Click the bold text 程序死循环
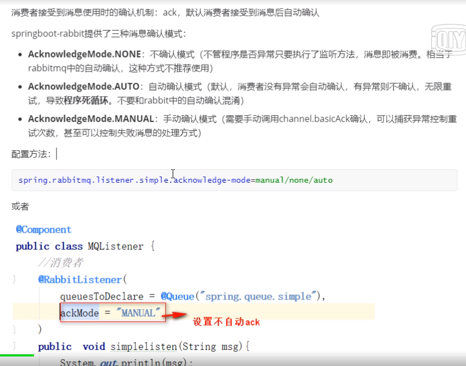The image size is (466, 366). [x=86, y=101]
